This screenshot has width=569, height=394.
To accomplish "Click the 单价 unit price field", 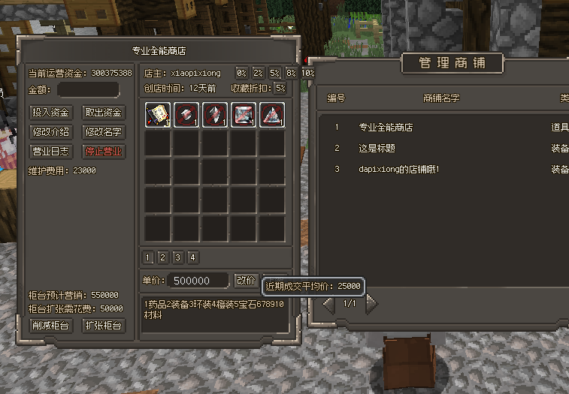I will pyautogui.click(x=198, y=281).
